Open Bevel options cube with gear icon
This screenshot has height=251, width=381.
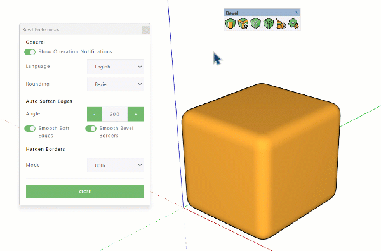point(243,23)
